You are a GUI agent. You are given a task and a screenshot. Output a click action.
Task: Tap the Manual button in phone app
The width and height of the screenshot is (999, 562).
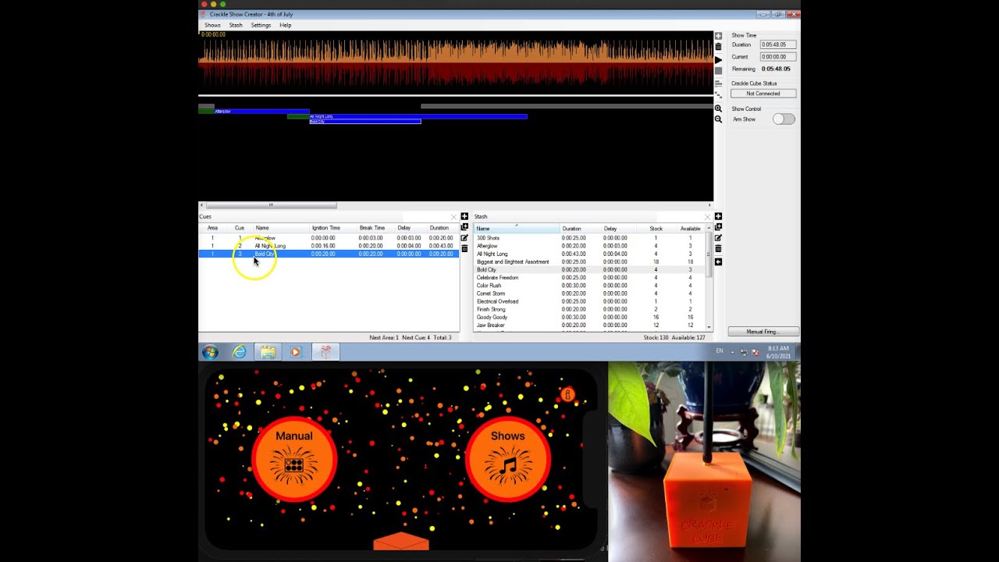(294, 460)
